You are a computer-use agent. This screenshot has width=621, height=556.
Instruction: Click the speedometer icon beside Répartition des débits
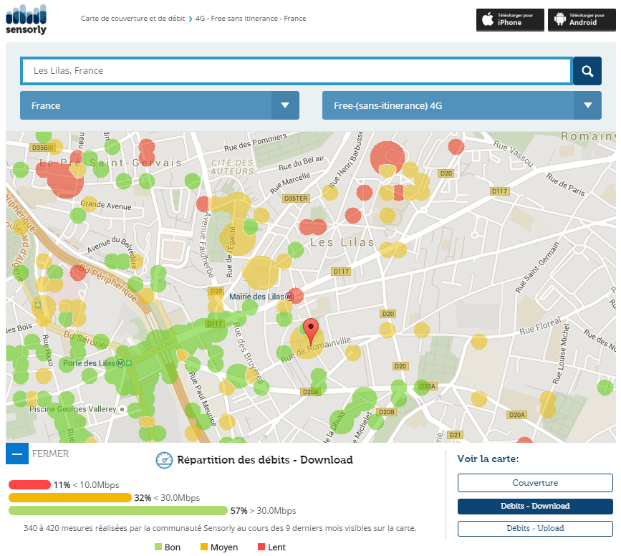point(164,460)
